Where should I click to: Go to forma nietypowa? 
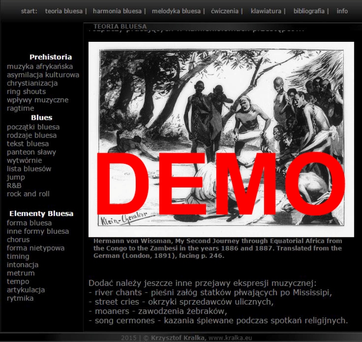[36, 248]
